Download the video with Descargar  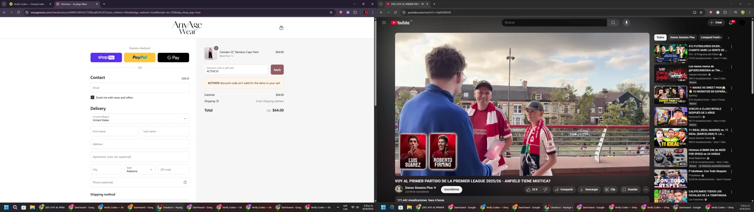[x=589, y=189]
